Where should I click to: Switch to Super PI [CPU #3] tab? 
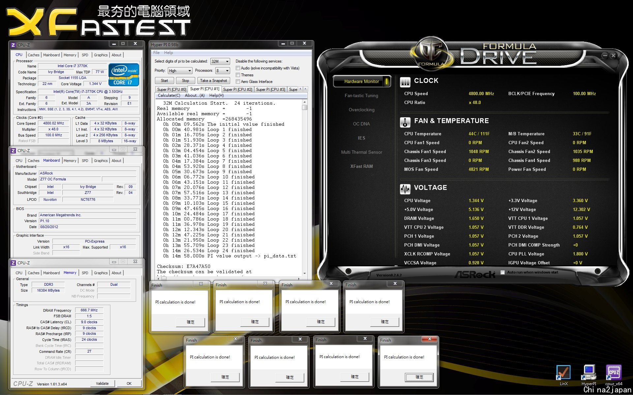270,90
